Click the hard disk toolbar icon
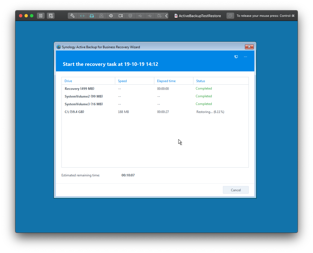Screen dimensions: 313x253 point(92,16)
